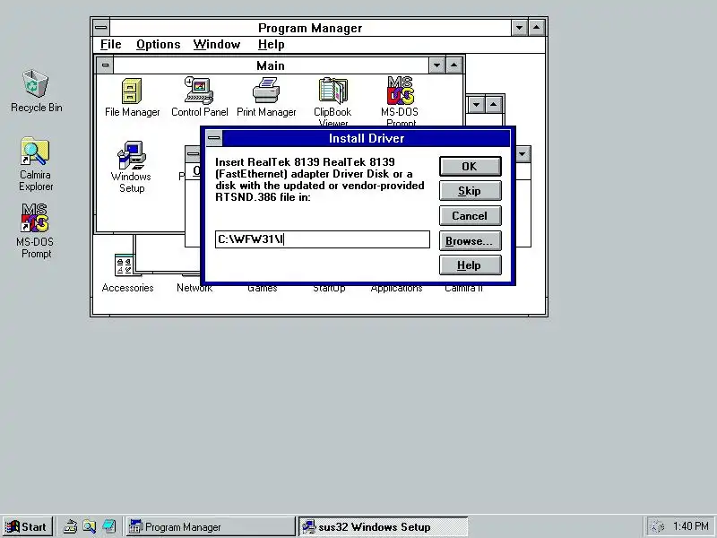This screenshot has height=538, width=717.
Task: Switch to Program Manager in the taskbar
Action: click(x=211, y=526)
